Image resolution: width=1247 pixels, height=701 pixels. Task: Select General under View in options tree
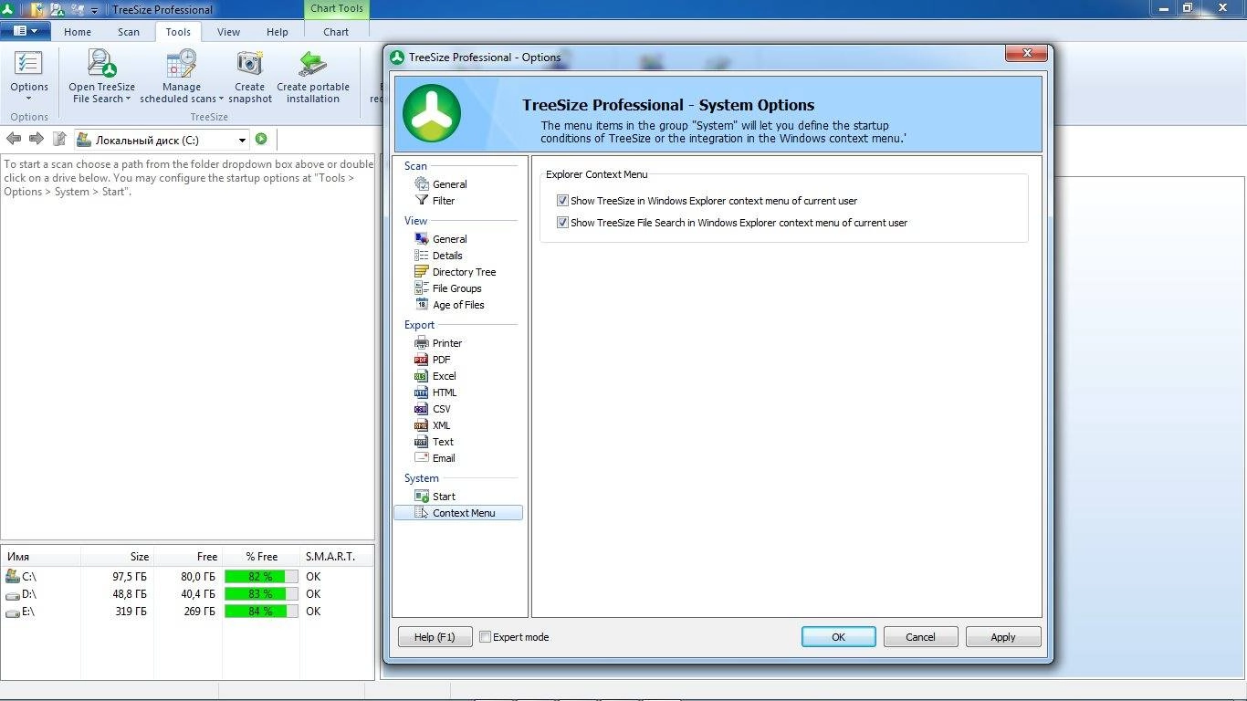pos(441,239)
